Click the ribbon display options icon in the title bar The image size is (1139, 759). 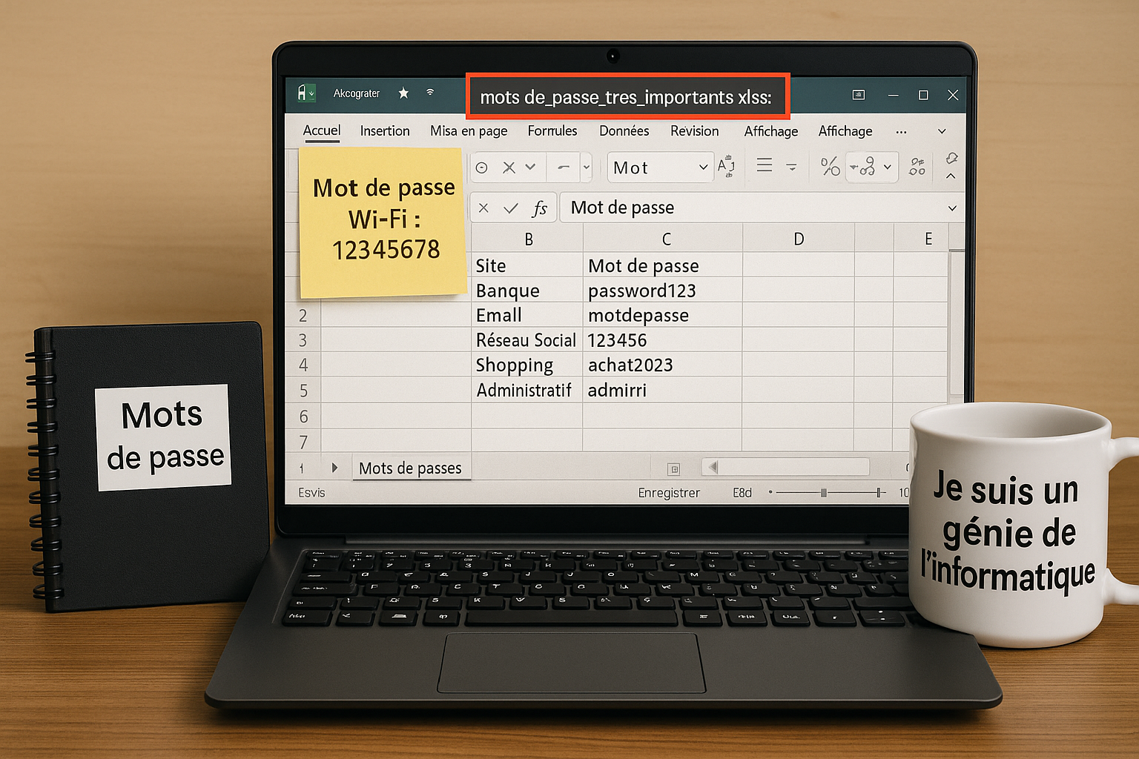[x=859, y=95]
